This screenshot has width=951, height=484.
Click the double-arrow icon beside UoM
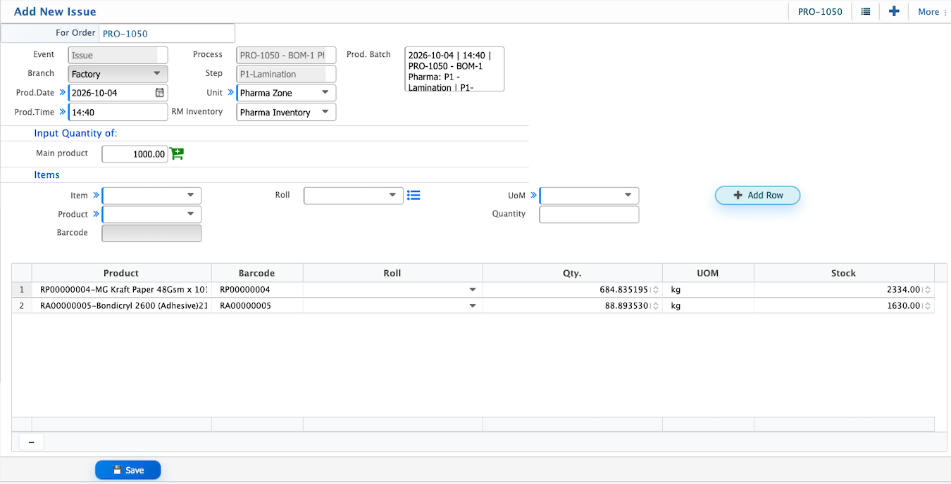[x=533, y=196]
